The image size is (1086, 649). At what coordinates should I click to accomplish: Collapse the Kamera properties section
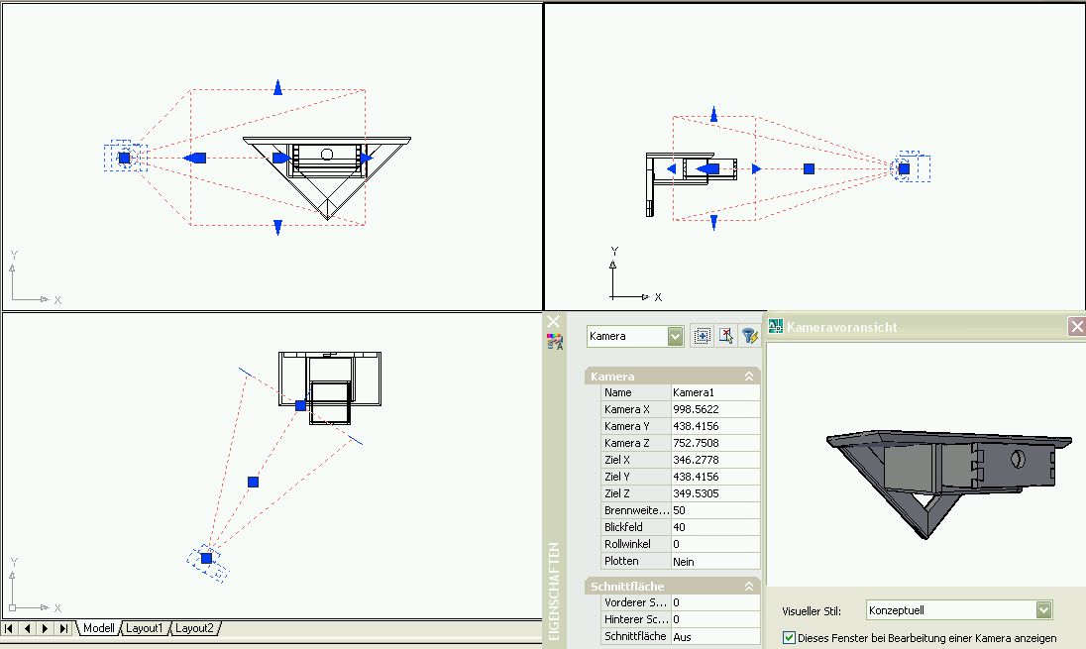click(x=749, y=377)
